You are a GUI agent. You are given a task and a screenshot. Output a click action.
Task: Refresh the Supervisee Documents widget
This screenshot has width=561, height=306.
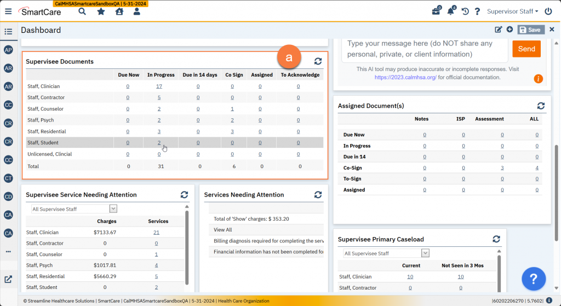point(318,61)
